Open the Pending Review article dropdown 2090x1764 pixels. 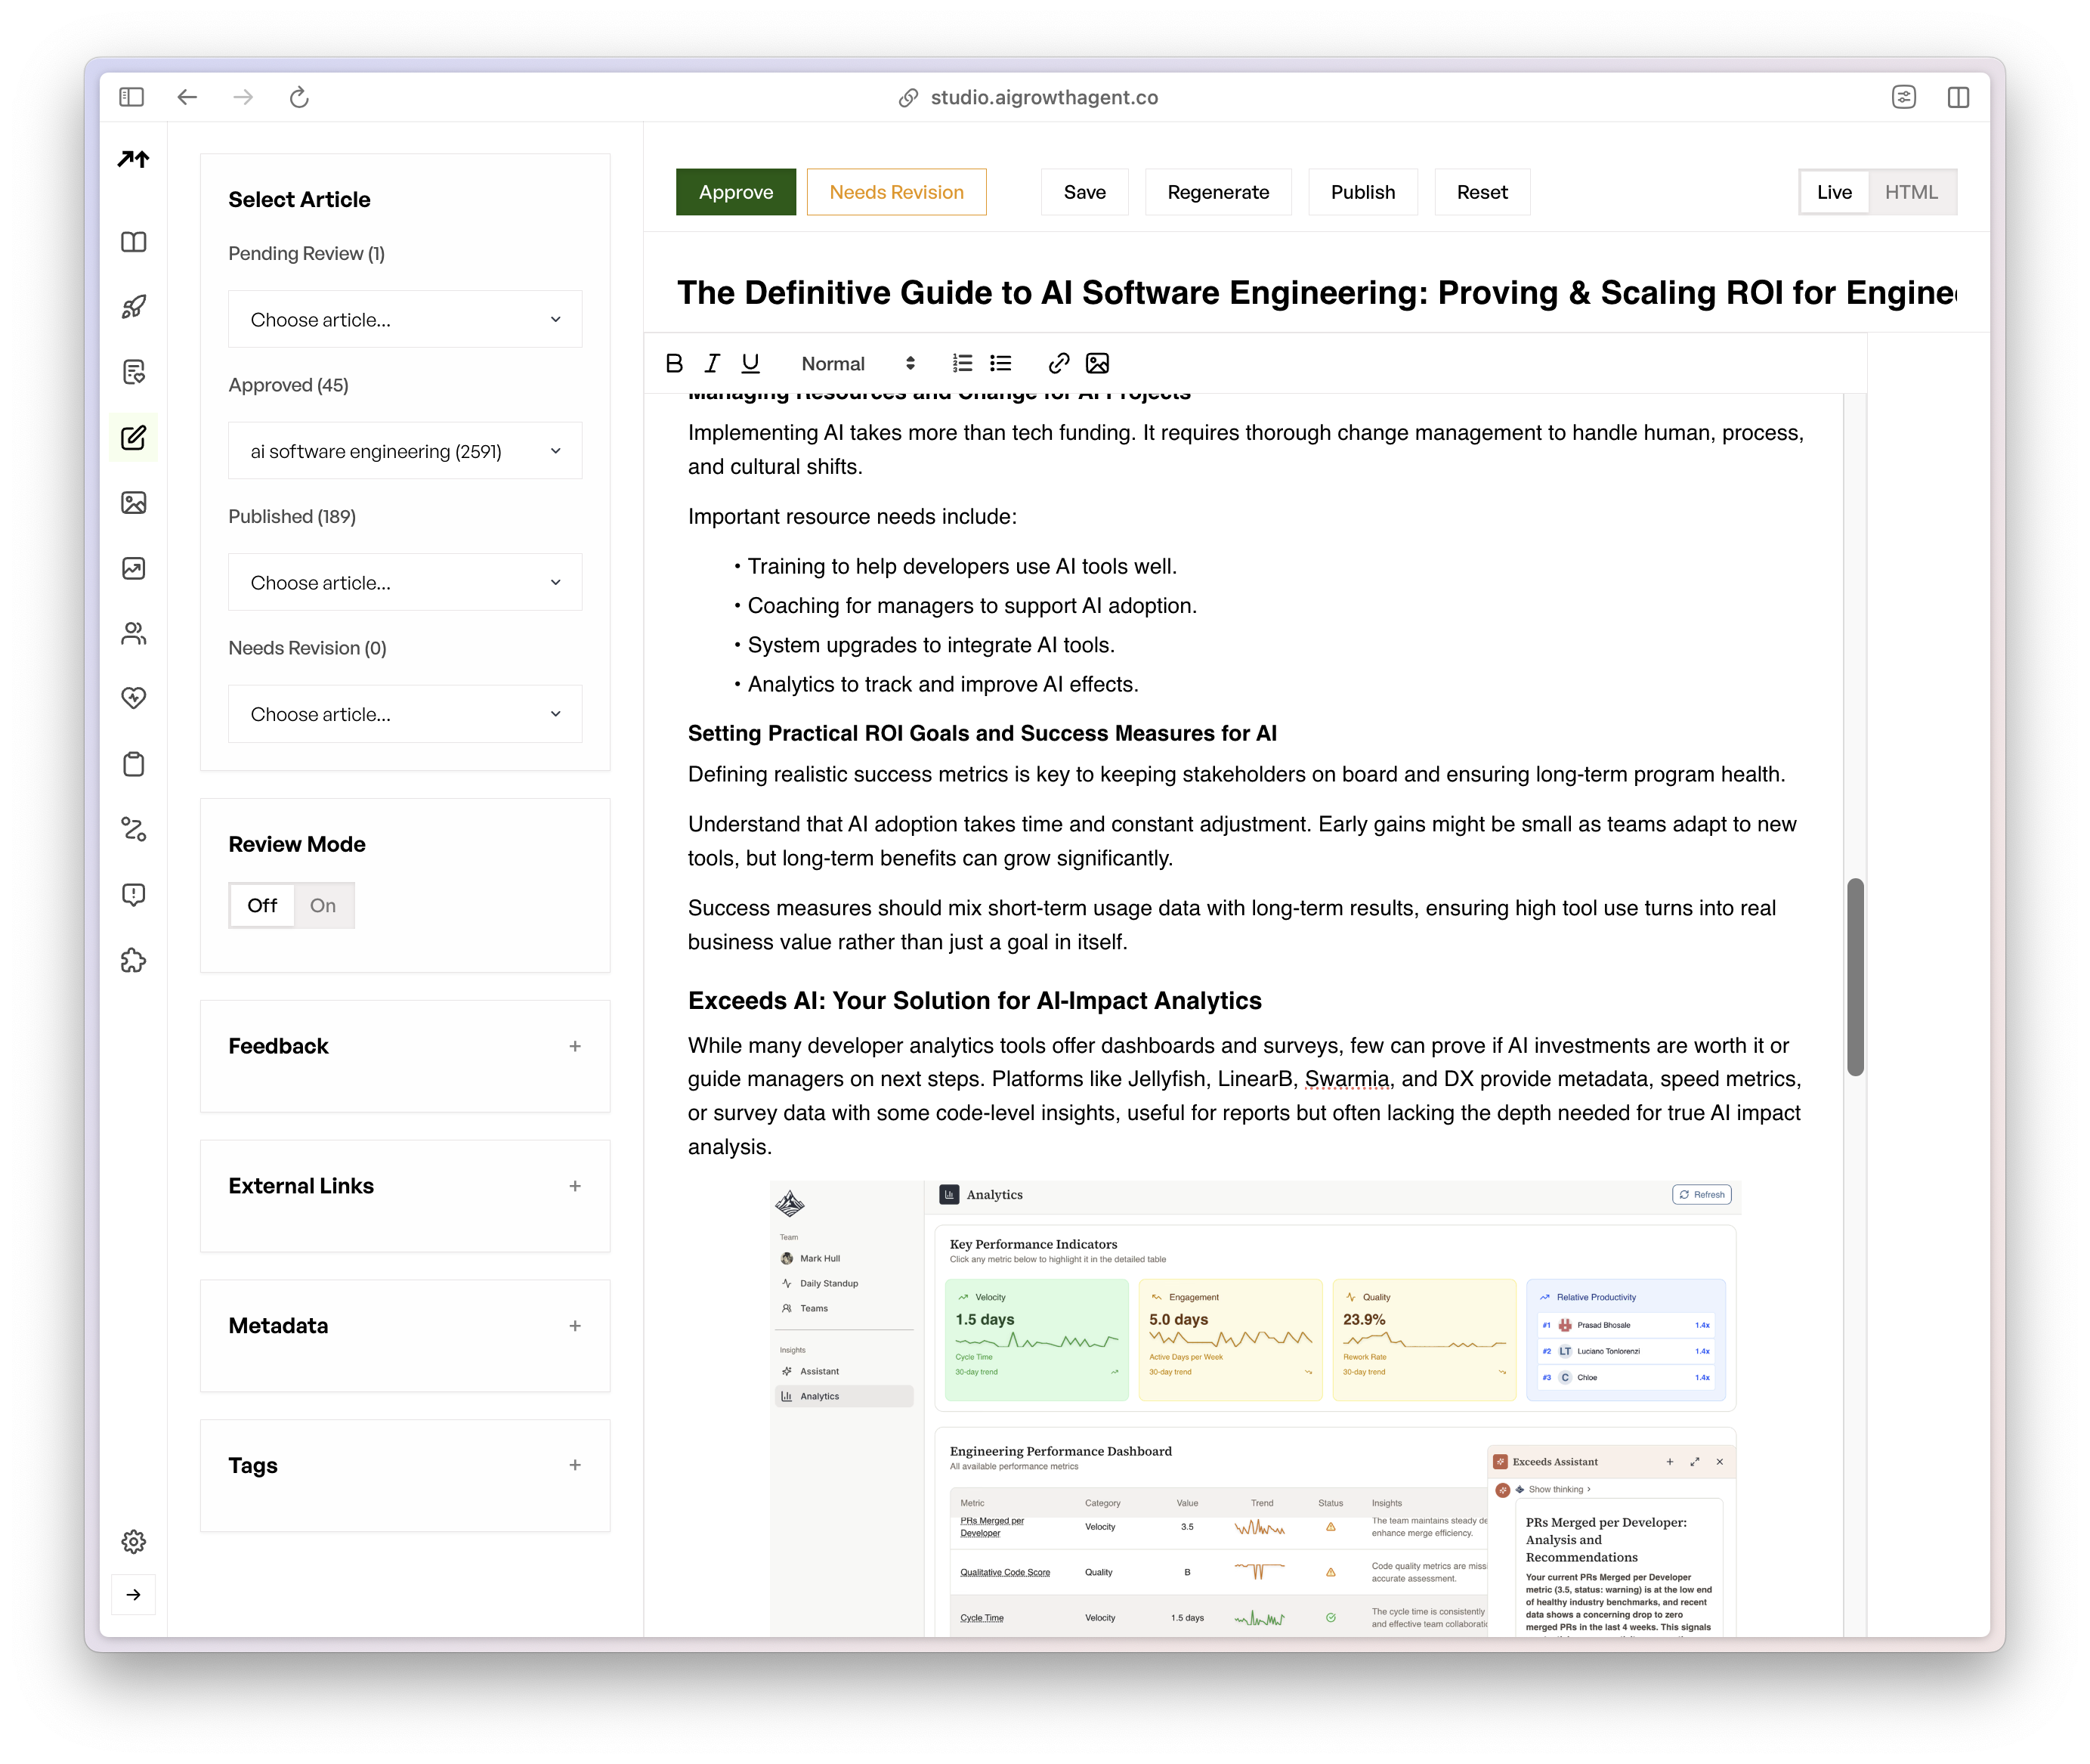405,320
